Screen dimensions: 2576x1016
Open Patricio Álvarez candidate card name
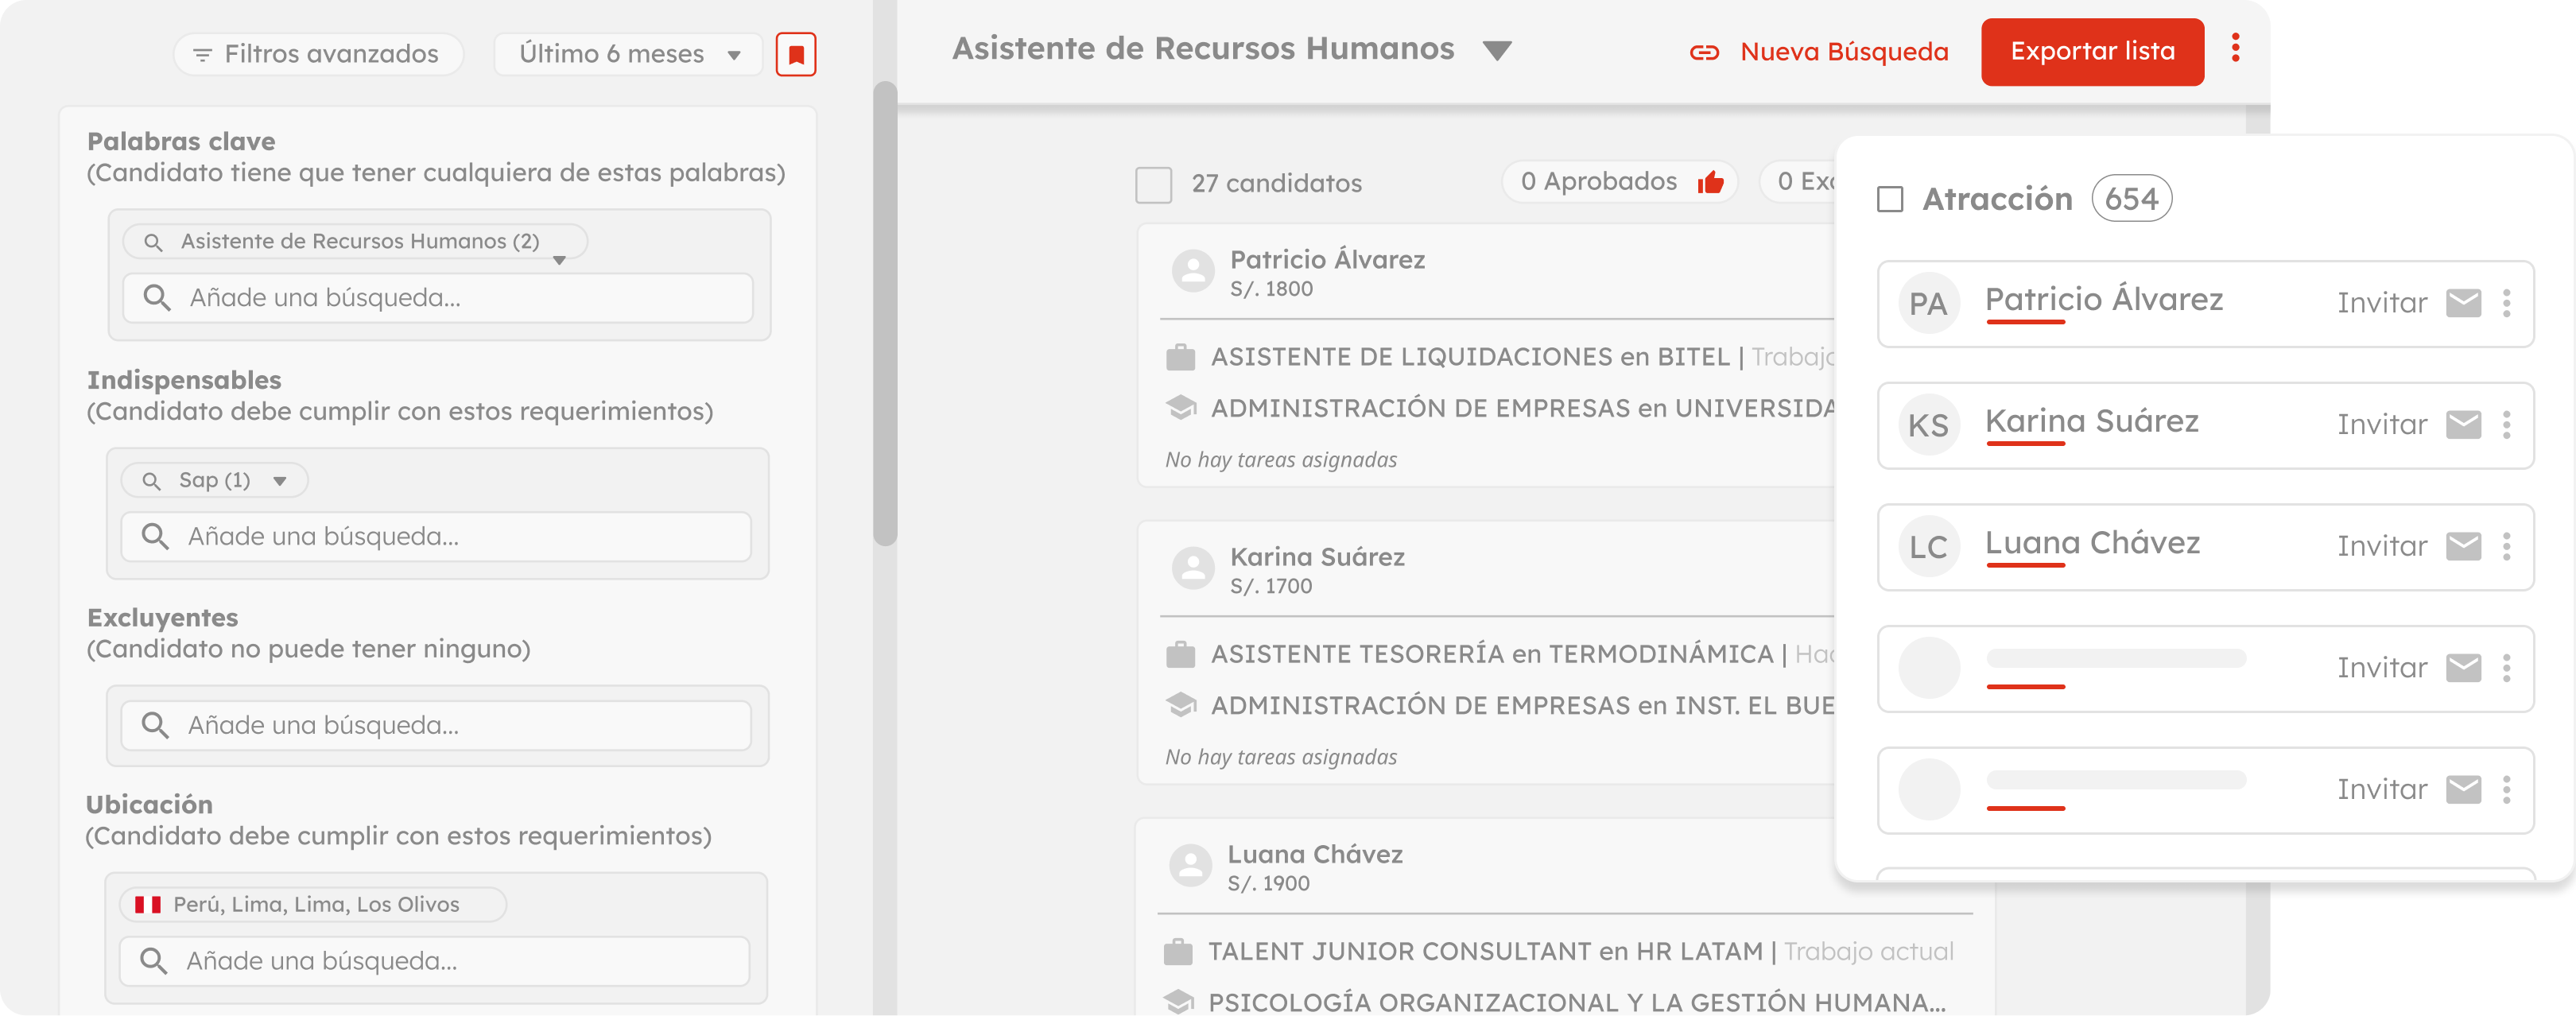point(1327,260)
